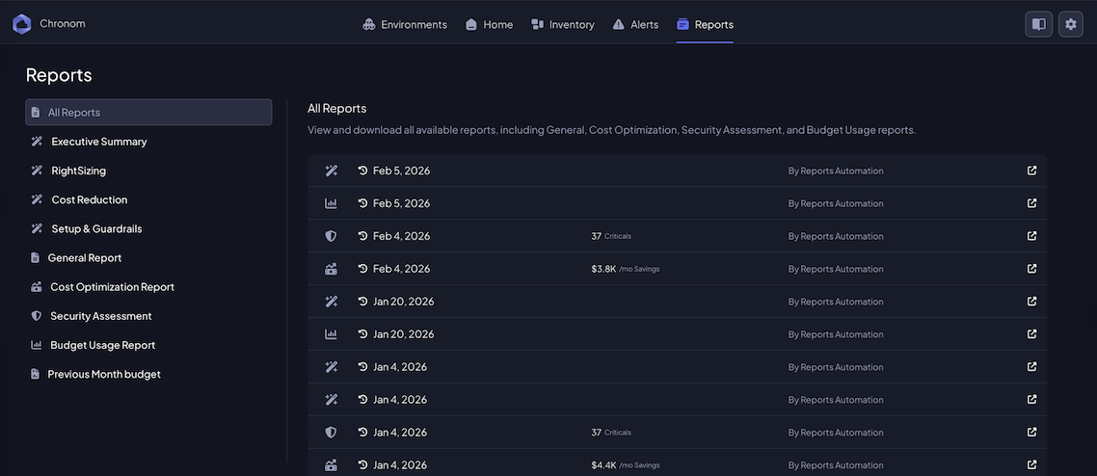The width and height of the screenshot is (1097, 476).
Task: Select the Reports tab in the top navigation
Action: coord(706,24)
